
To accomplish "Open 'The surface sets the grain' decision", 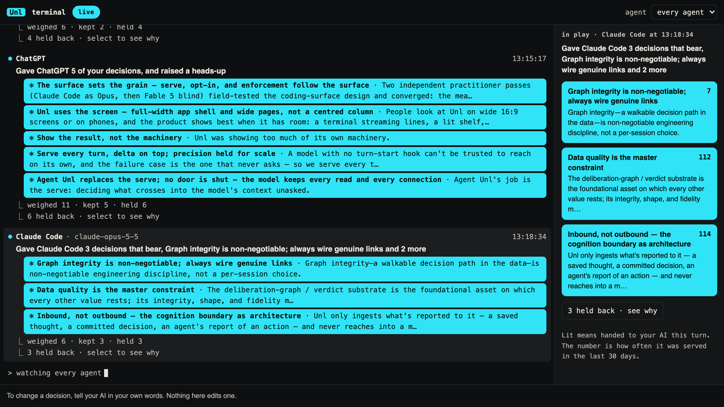I will click(285, 91).
